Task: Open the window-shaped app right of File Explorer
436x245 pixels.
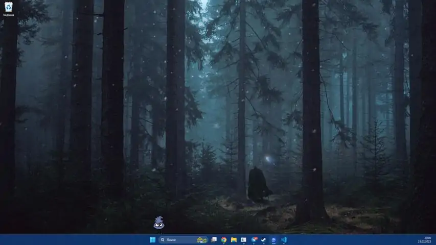Action: coord(244,240)
